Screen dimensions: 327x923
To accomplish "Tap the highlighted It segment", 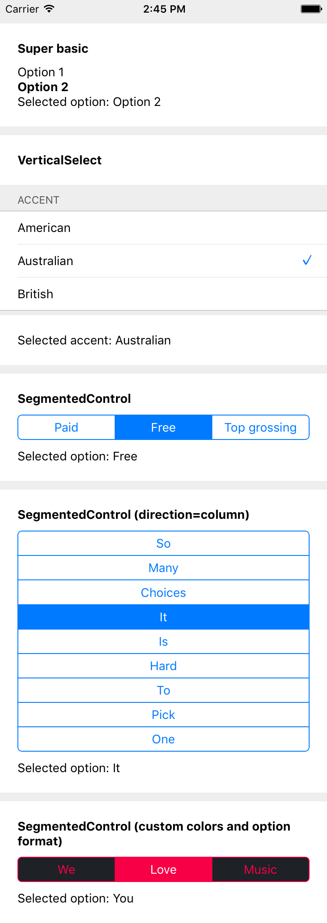I will click(163, 617).
